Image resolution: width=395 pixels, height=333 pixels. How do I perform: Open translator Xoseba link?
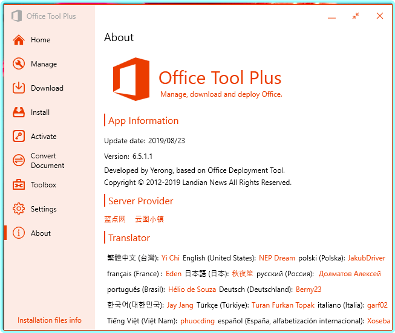tap(379, 321)
